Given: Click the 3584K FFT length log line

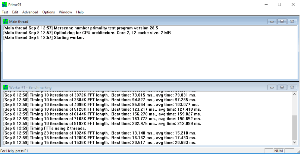Looking at the screenshot, I should [x=100, y=100].
